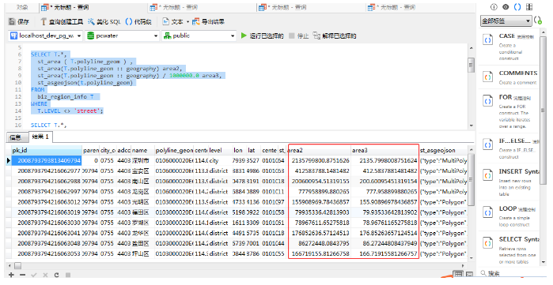Screen dimensions: 553x285
Task: Click the minus delete record icon
Action: (x=23, y=275)
